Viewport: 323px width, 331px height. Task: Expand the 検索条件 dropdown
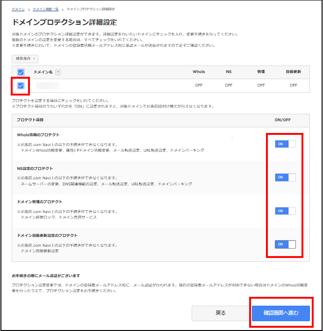point(25,59)
